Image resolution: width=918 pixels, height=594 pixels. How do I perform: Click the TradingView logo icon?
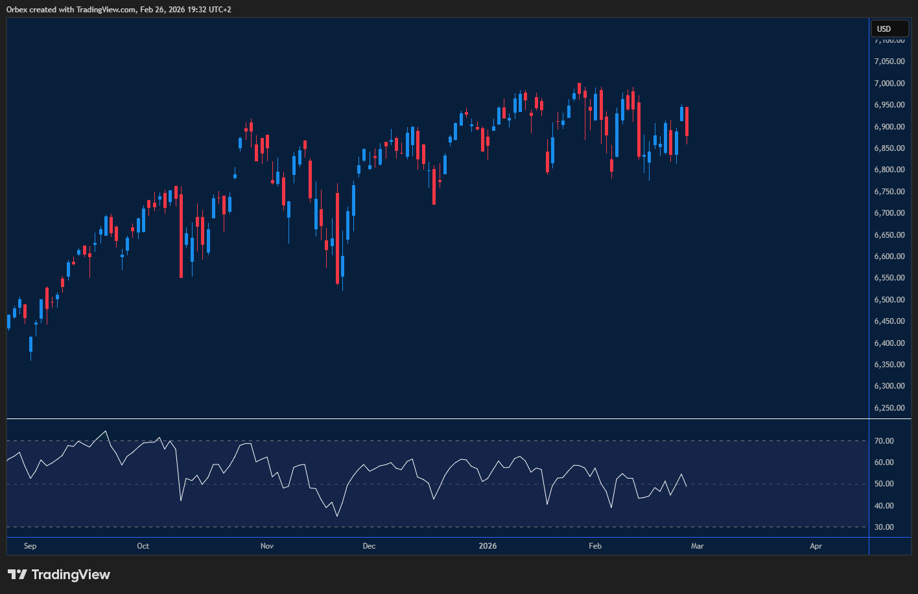pyautogui.click(x=18, y=575)
